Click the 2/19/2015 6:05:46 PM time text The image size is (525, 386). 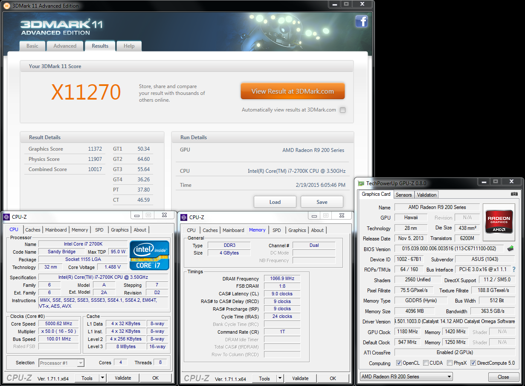320,185
